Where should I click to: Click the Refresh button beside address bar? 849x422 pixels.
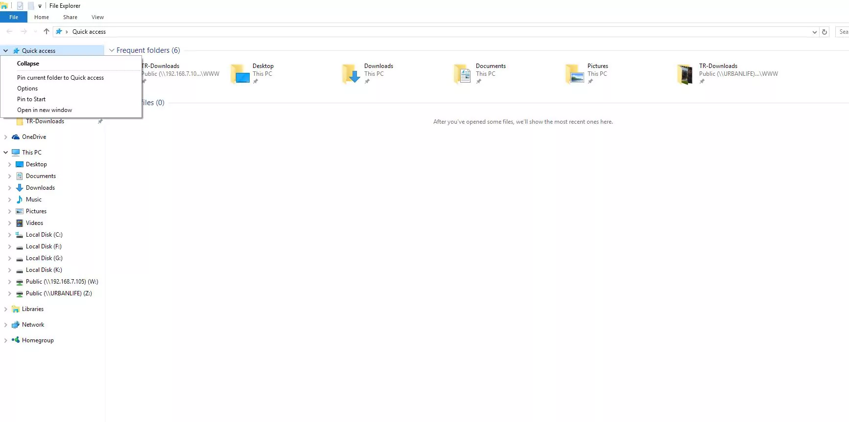[825, 32]
